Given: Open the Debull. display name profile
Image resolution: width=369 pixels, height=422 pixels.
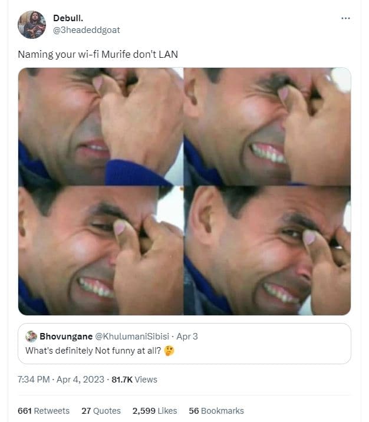Looking at the screenshot, I should 68,18.
